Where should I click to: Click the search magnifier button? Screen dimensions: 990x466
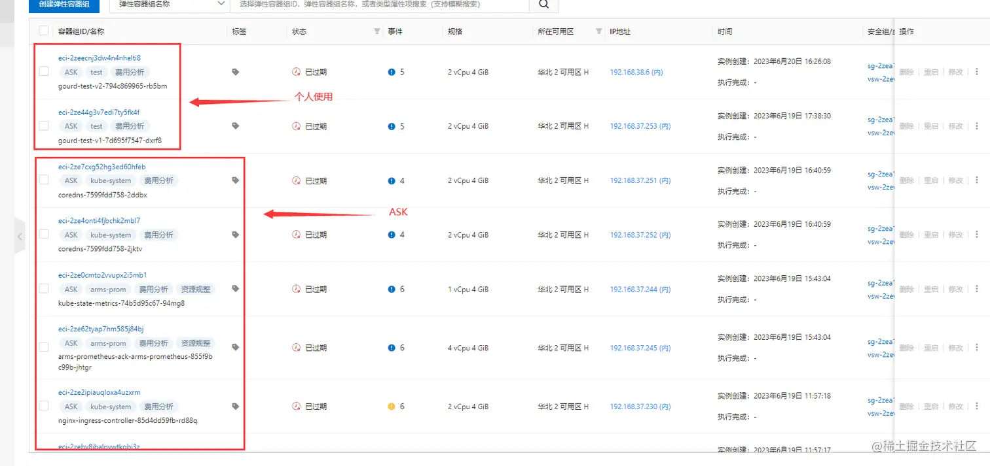543,5
